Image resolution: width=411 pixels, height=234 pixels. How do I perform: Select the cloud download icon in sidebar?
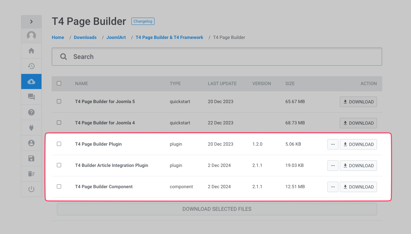(31, 81)
